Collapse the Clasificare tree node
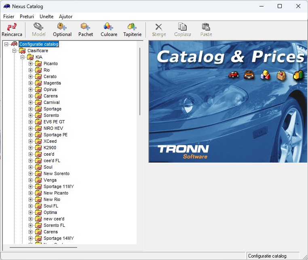308x260 pixels. point(15,51)
